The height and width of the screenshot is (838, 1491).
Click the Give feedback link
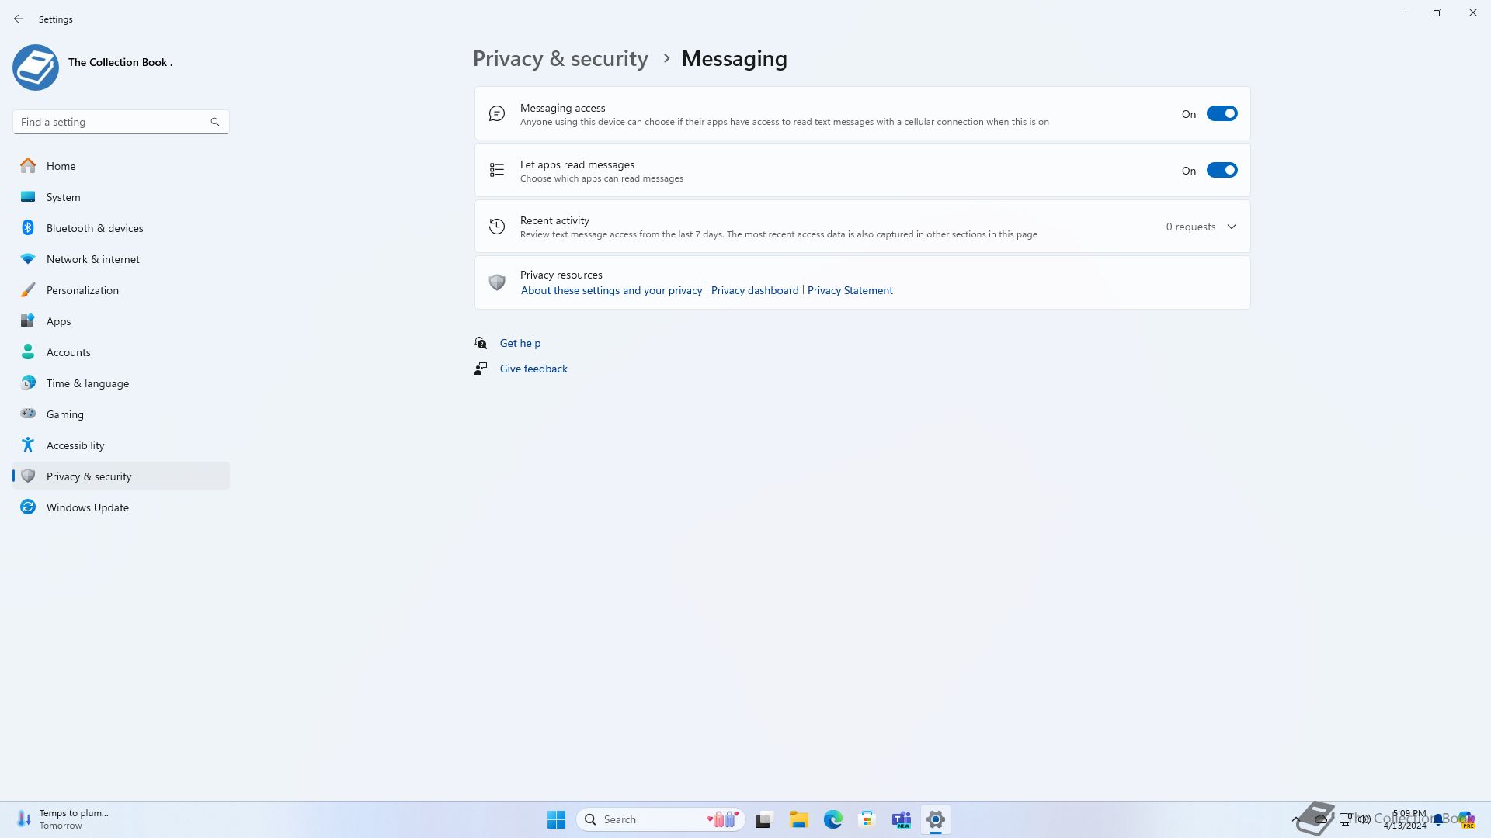click(x=533, y=369)
